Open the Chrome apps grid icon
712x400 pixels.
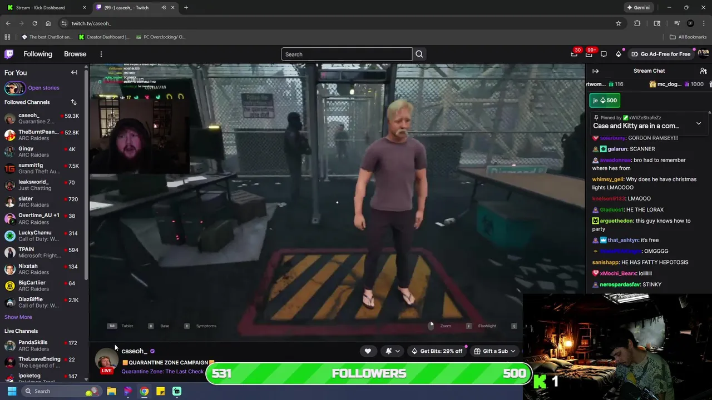7,37
